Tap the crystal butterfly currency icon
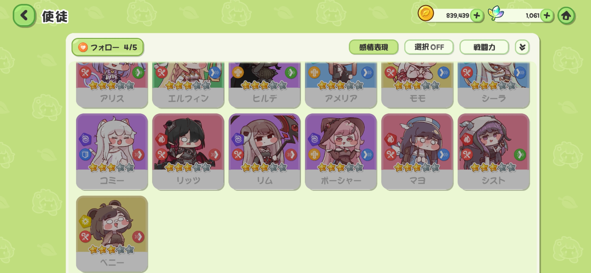The width and height of the screenshot is (591, 273). [496, 13]
